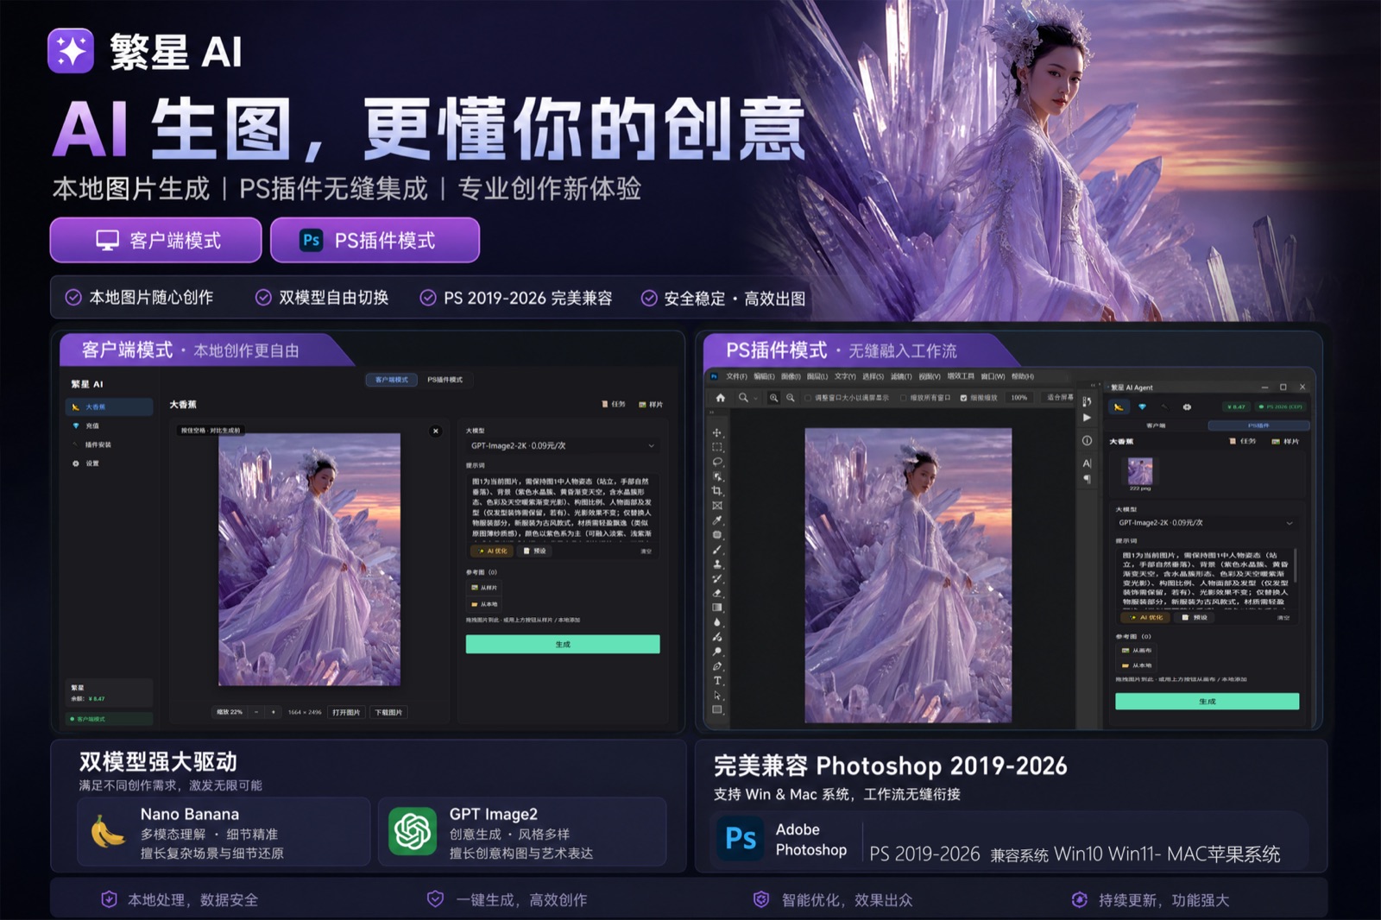The image size is (1381, 920).
Task: Open the 编辑(E) menu
Action: (764, 376)
